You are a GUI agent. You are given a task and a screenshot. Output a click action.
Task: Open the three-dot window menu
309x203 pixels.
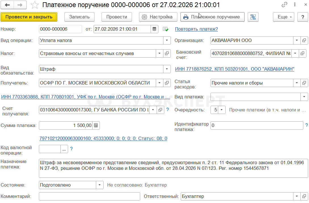[295, 5]
